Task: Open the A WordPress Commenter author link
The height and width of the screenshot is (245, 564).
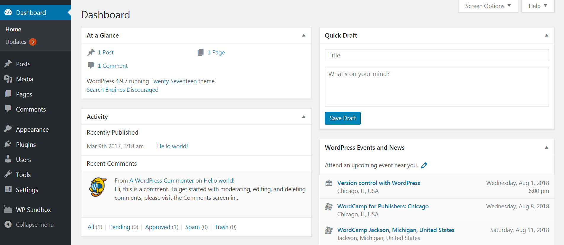Action: tap(162, 180)
